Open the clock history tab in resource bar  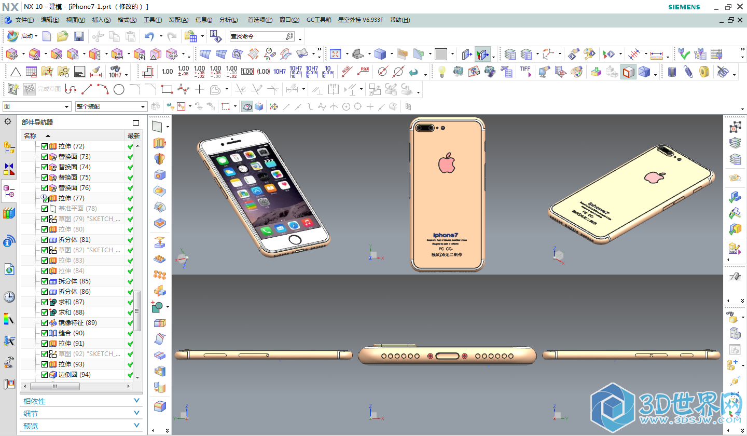(9, 297)
